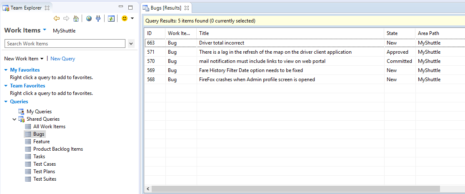
Task: Click the My Queries folder icon
Action: pos(21,112)
